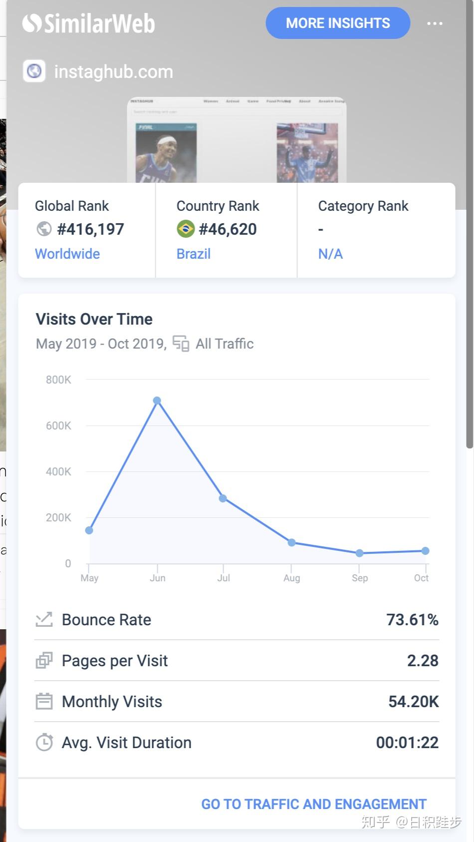Click the Pages per Visit value 2.28
This screenshot has height=842, width=474.
pos(423,661)
